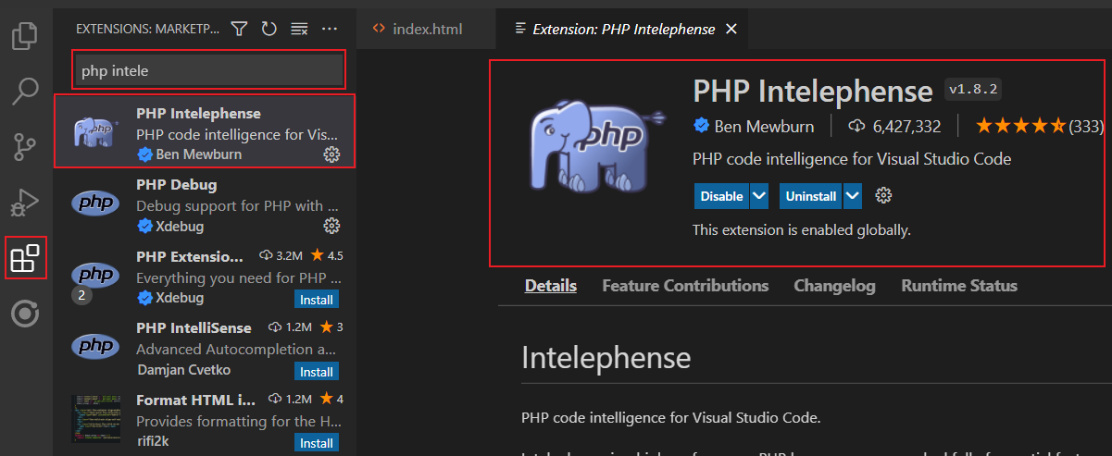Click the v1.8.2 version label
This screenshot has width=1112, height=456.
(x=974, y=89)
